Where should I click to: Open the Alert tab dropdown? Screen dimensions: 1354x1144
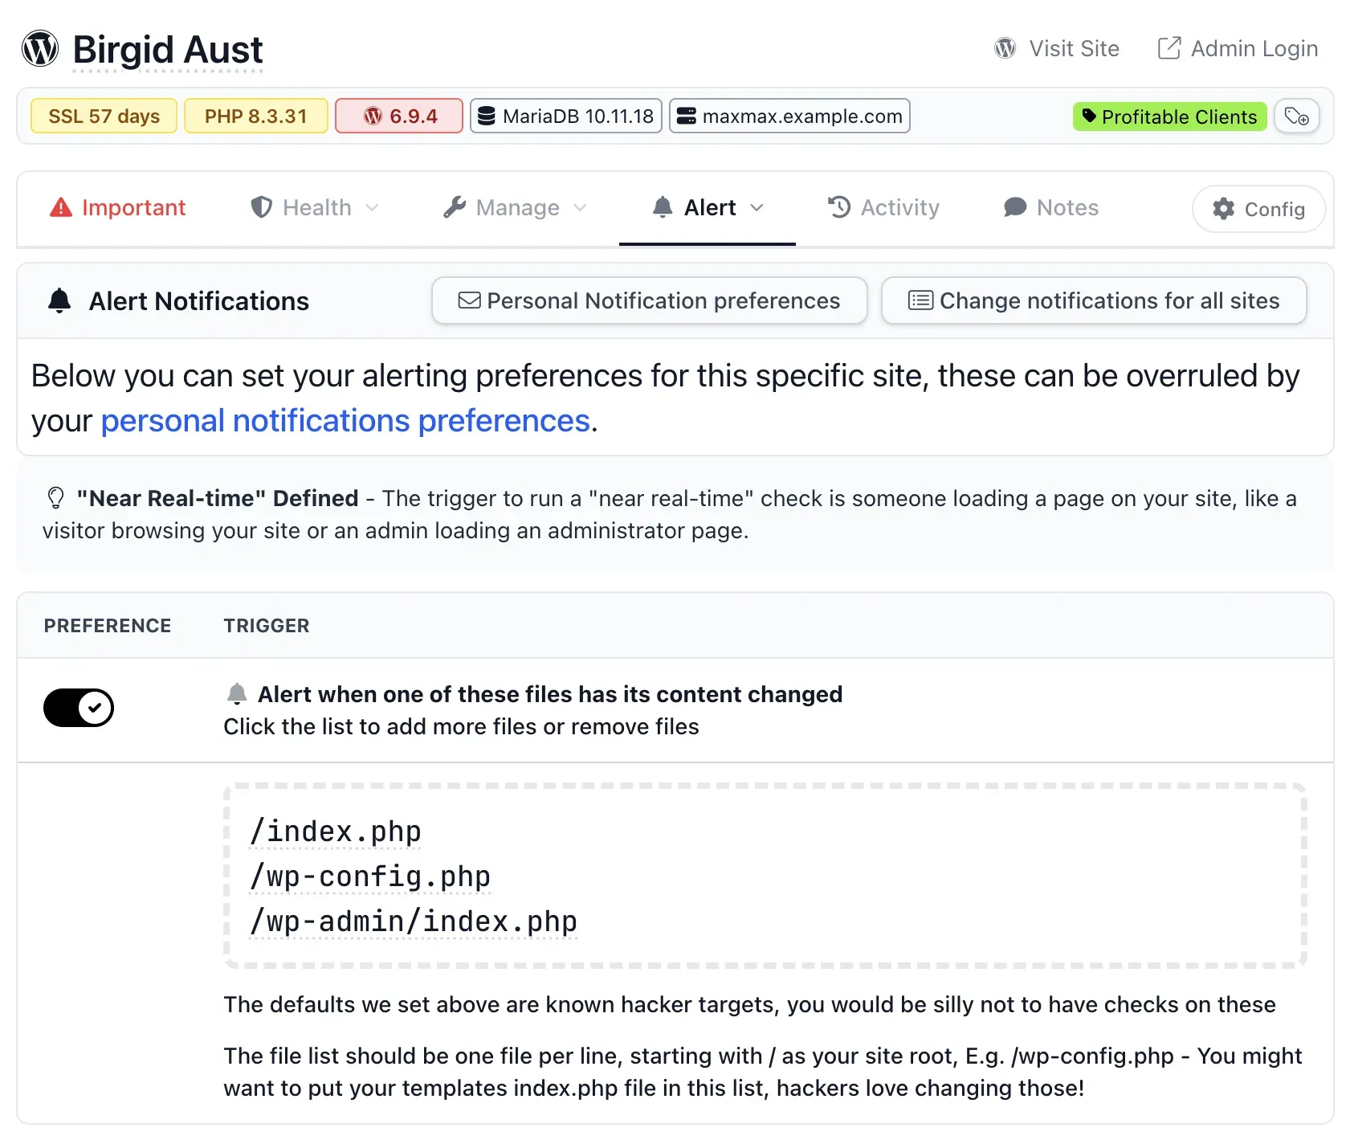click(x=708, y=207)
